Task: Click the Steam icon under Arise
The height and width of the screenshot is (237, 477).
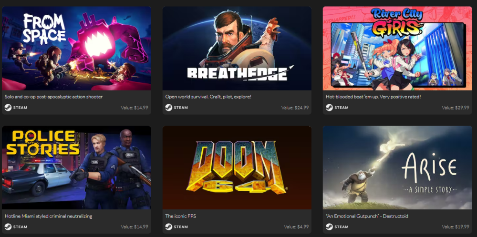Action: (x=329, y=227)
